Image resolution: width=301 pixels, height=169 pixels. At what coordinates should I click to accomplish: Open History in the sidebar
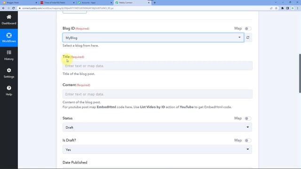(9, 55)
